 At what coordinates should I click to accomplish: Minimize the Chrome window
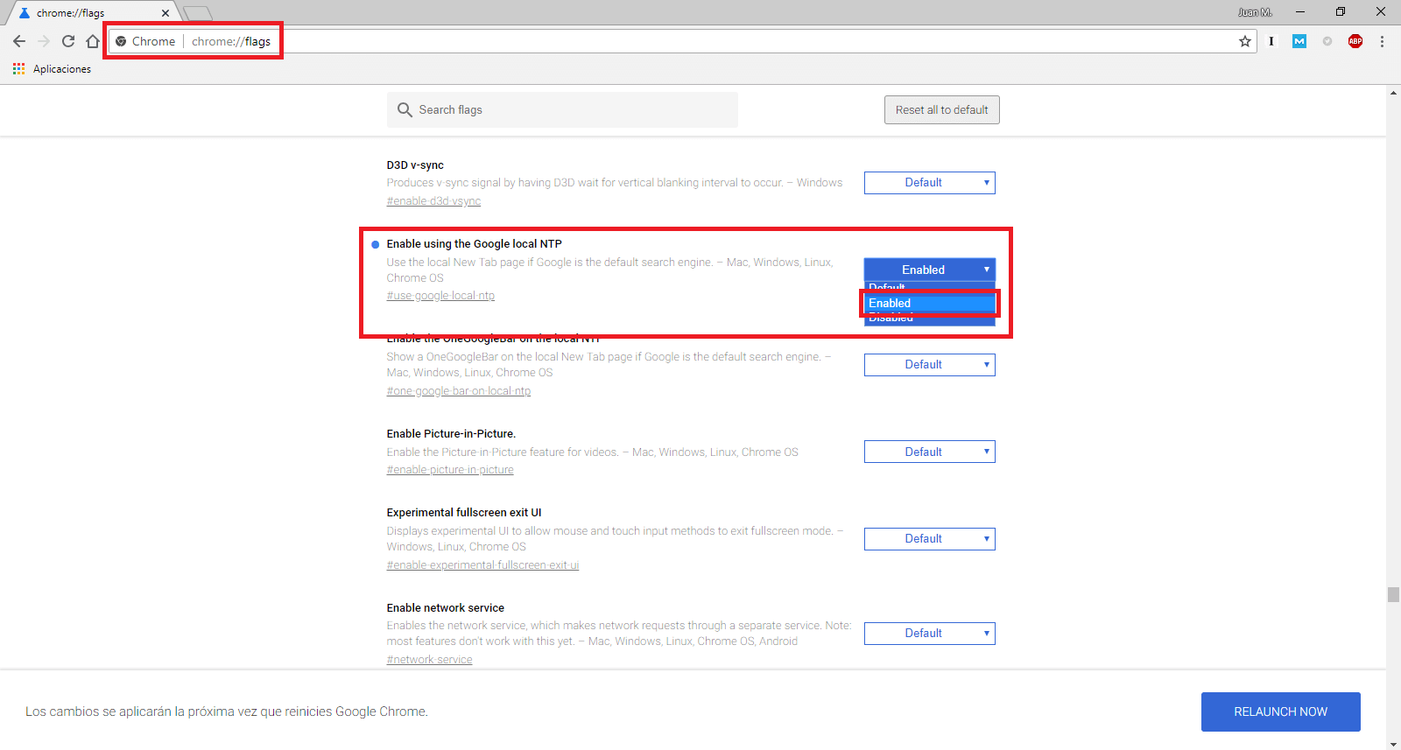[x=1300, y=12]
